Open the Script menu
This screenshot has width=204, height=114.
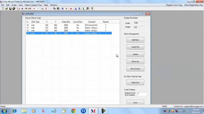[x=14, y=5]
